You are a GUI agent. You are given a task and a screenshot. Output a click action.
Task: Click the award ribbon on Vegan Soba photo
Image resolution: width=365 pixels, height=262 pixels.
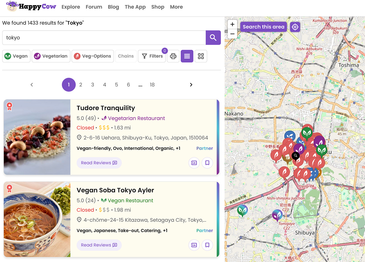click(x=10, y=189)
